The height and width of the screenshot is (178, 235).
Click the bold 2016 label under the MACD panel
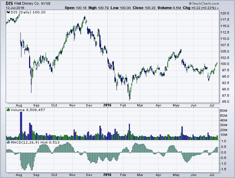107,175
